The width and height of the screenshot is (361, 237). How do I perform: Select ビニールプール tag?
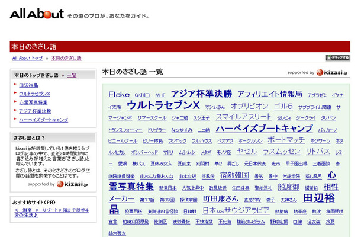click(x=123, y=141)
